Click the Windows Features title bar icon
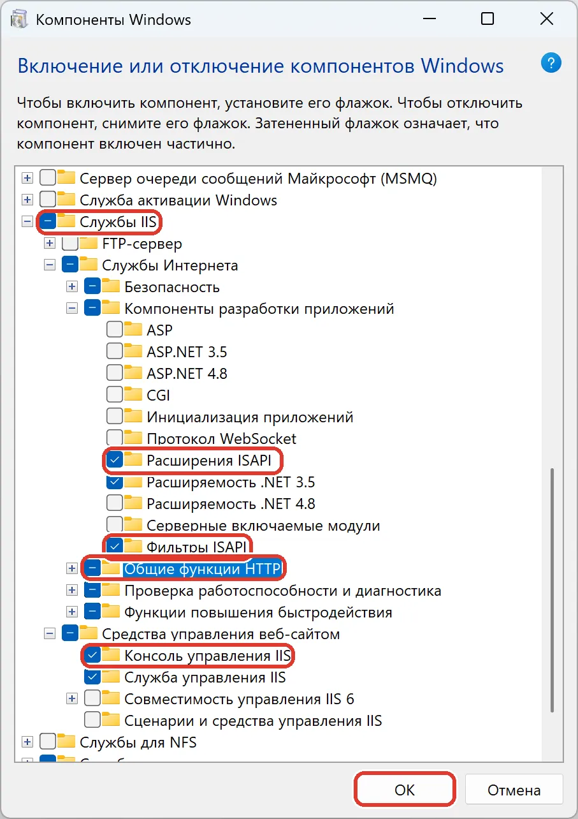 [20, 19]
